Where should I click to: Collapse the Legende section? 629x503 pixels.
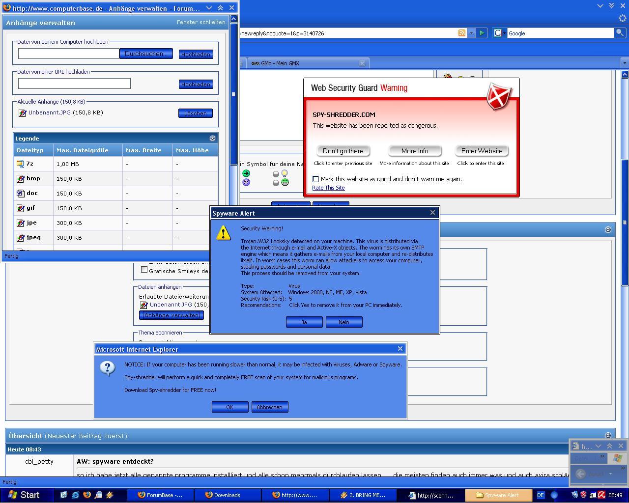[x=212, y=139]
